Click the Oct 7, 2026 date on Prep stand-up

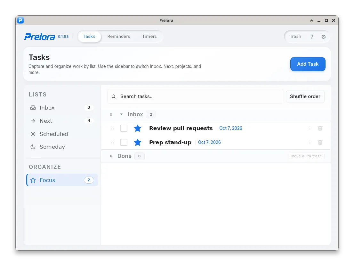pyautogui.click(x=209, y=142)
